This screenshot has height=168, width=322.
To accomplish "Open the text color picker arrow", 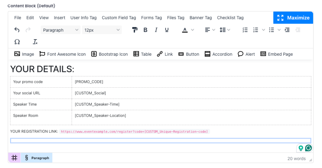I will [192, 30].
